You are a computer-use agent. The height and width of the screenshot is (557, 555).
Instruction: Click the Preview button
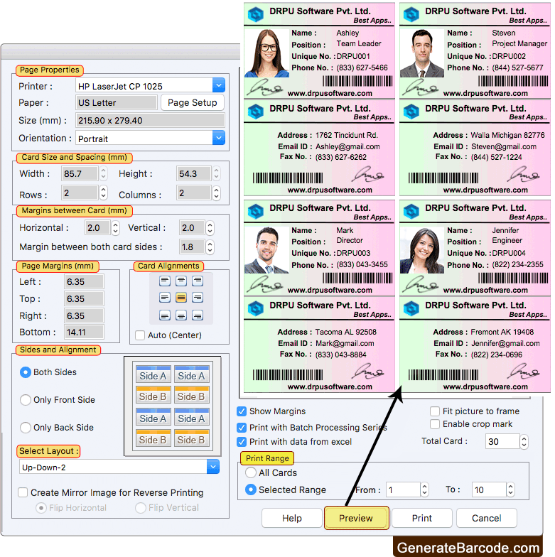pyautogui.click(x=356, y=519)
